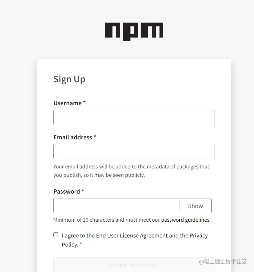Click the Sign Up heading

click(69, 79)
